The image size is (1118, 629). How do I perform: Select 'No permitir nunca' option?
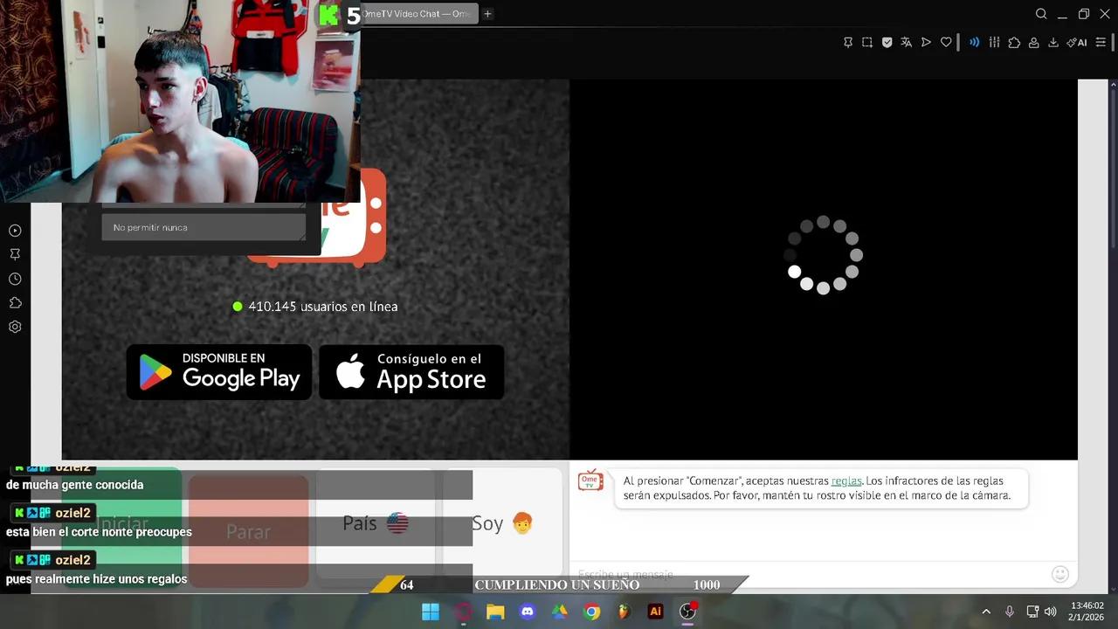coord(204,227)
